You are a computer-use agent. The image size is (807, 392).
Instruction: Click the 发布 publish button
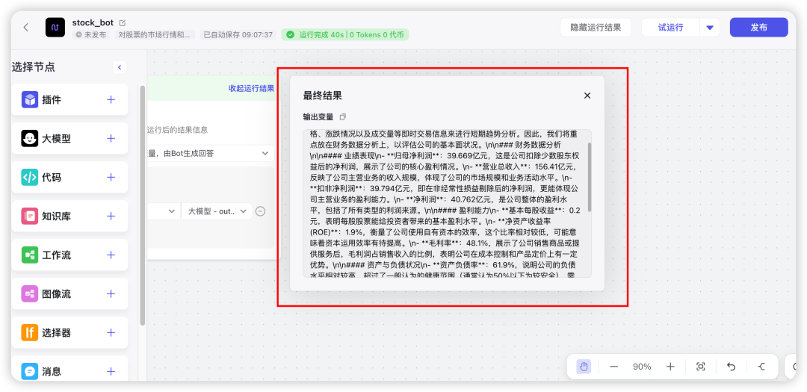point(758,28)
